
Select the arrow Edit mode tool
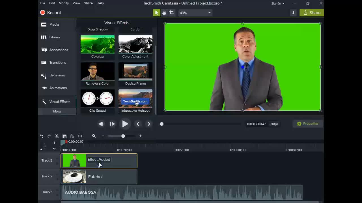point(156,13)
